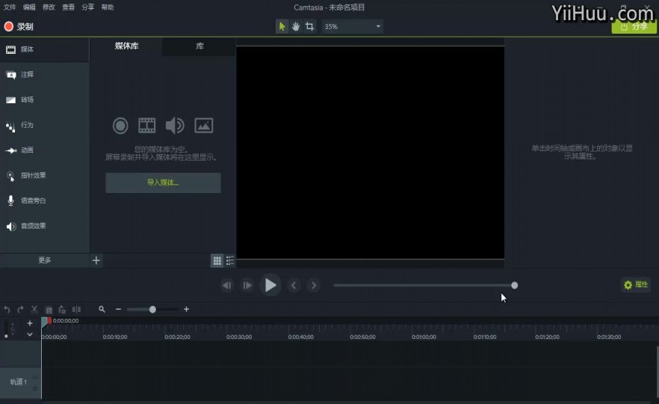Click the speaker audio icon in media bin
659x404 pixels.
click(174, 126)
